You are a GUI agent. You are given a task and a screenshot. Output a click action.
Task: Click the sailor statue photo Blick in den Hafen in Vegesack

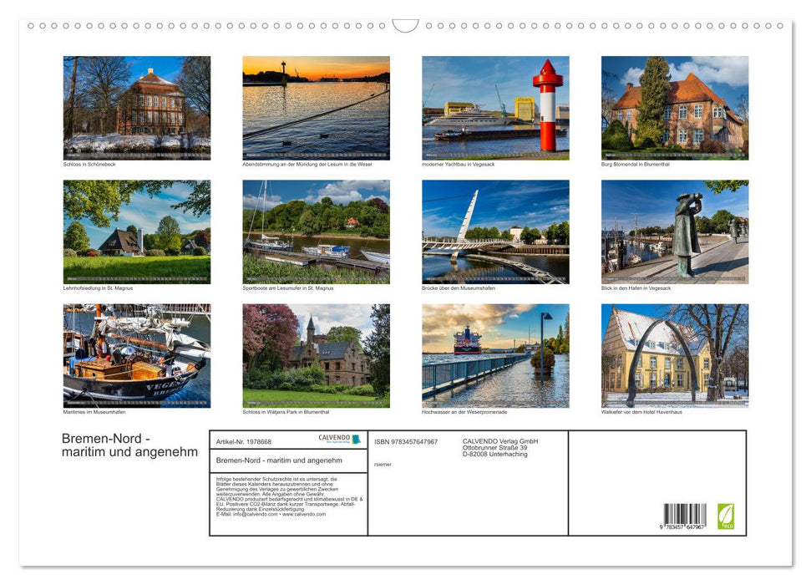point(675,232)
